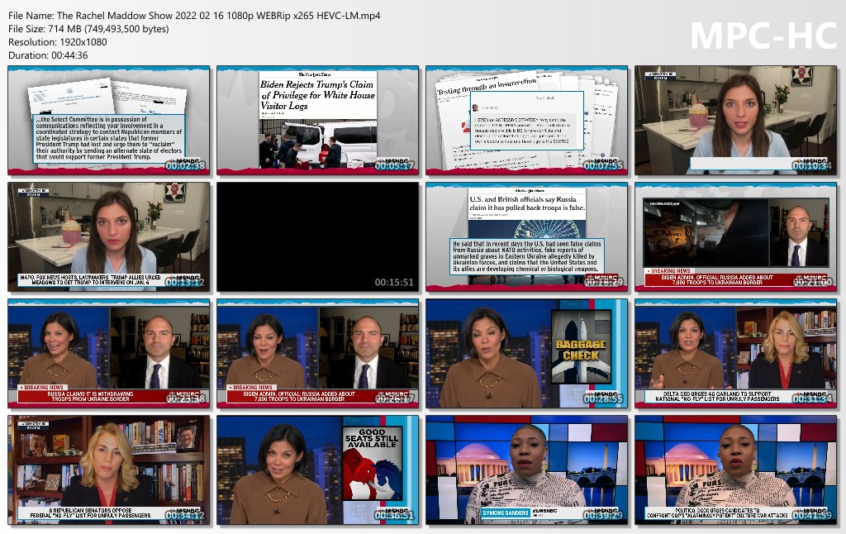Image resolution: width=846 pixels, height=534 pixels.
Task: Select the thumbnail at timestamp 00:21:00
Action: tap(735, 236)
